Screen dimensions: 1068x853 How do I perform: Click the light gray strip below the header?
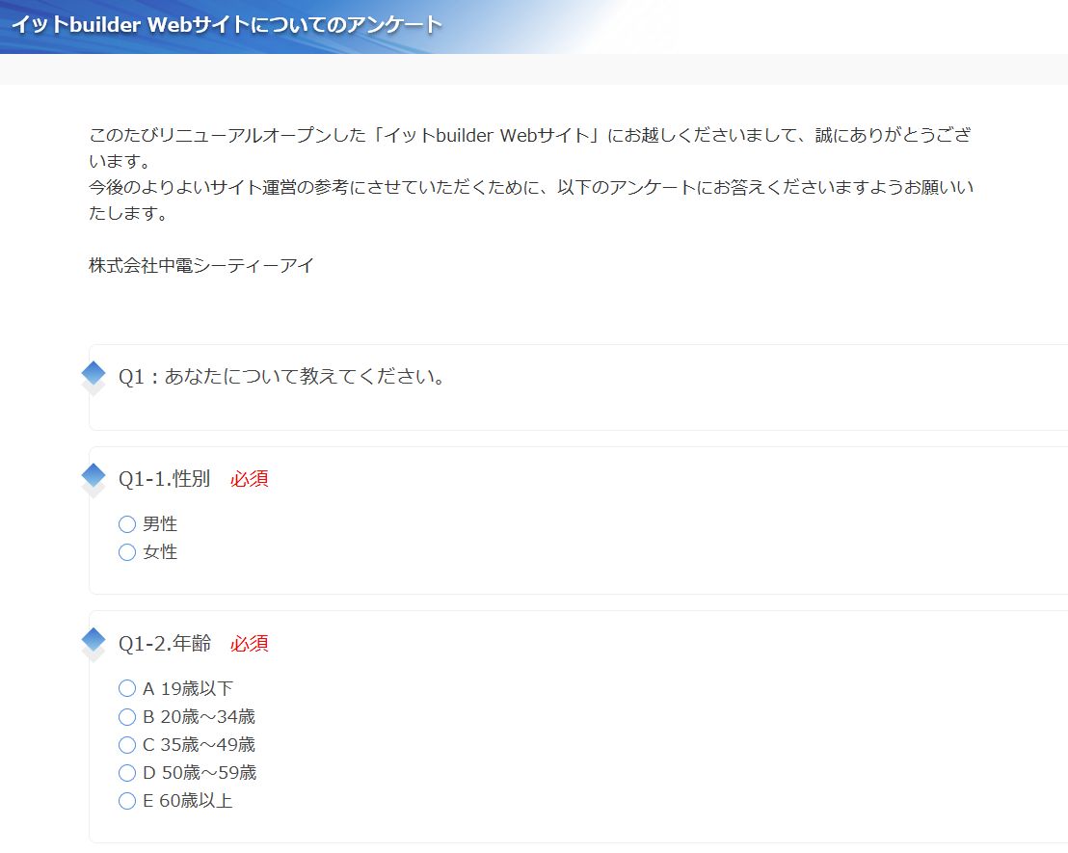coord(534,69)
